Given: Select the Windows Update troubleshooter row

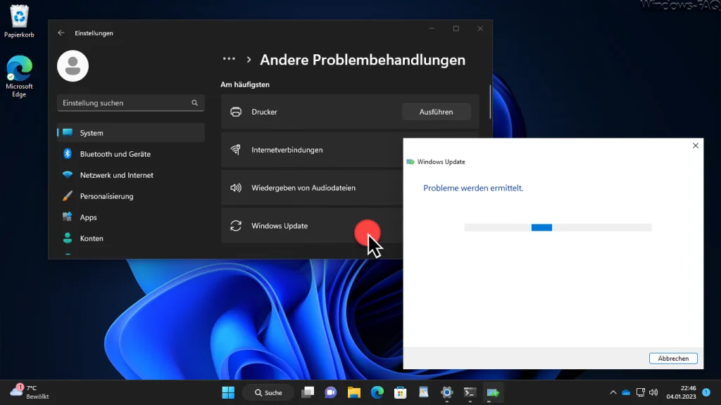Looking at the screenshot, I should pos(312,226).
